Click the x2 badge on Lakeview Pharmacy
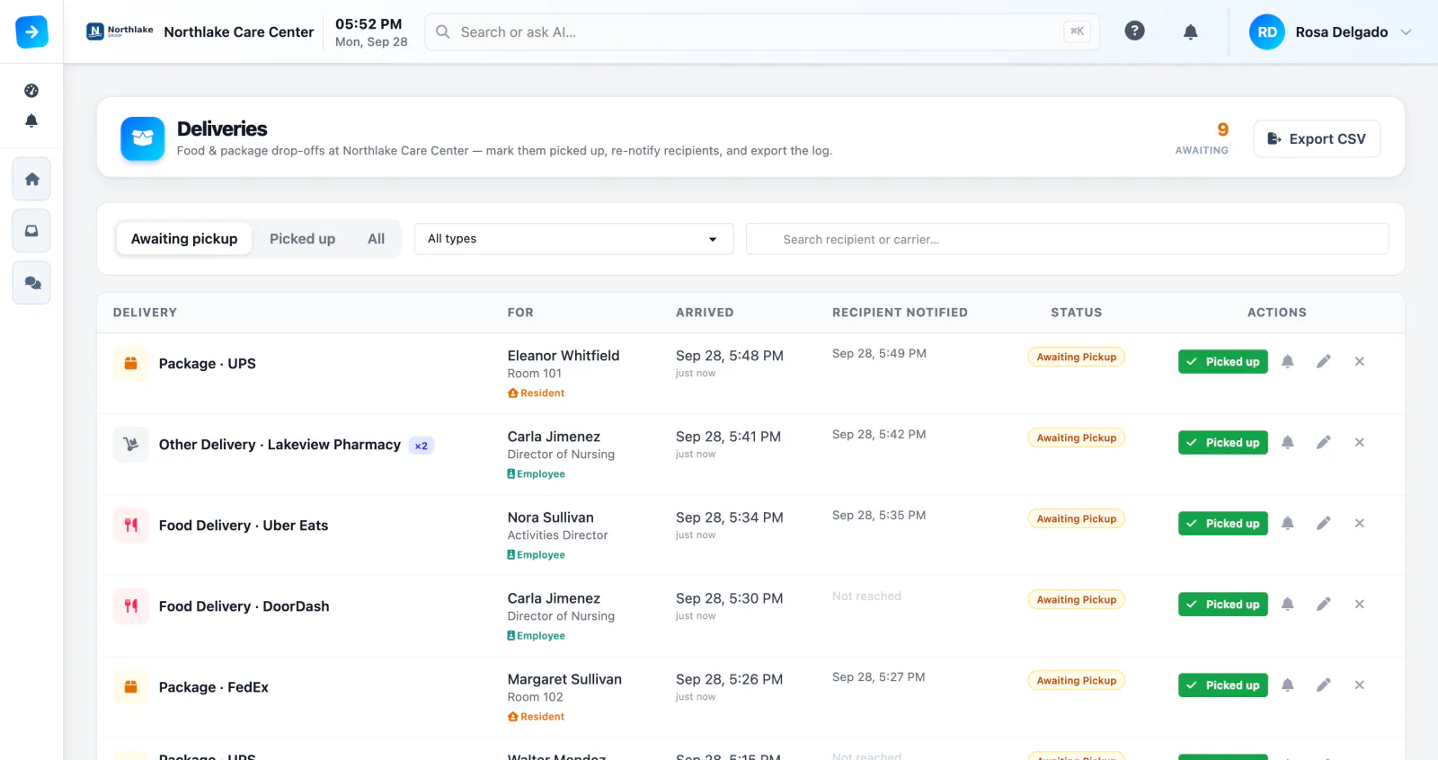 tap(422, 446)
